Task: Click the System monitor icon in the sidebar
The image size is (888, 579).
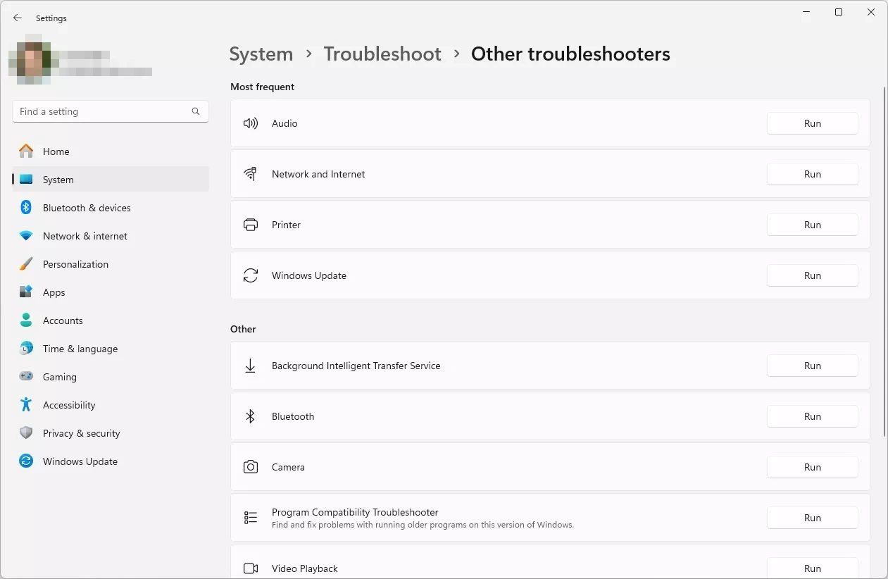Action: (x=26, y=180)
